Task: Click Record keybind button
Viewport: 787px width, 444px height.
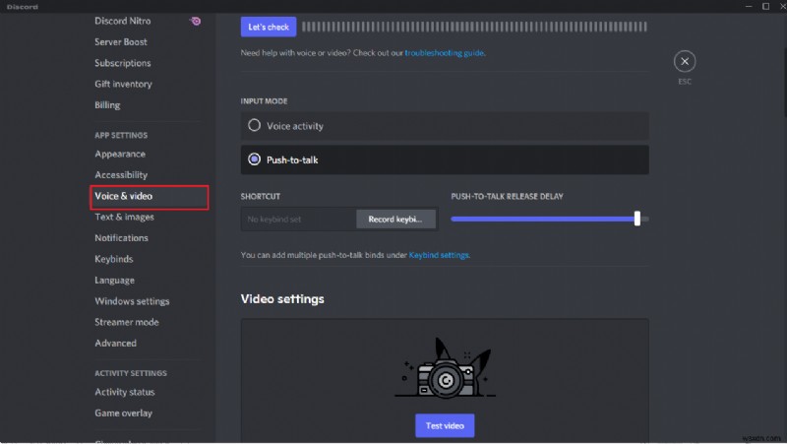Action: coord(395,220)
